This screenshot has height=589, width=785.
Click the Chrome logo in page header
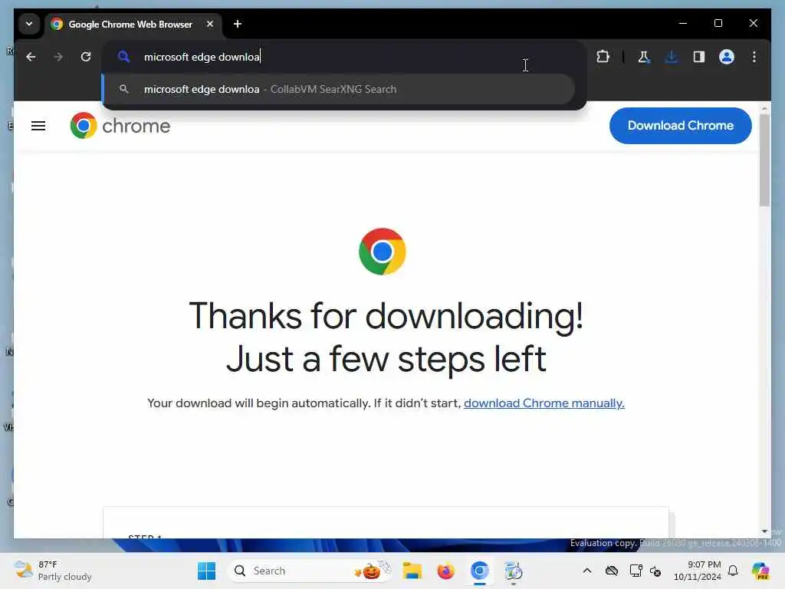[x=120, y=126]
